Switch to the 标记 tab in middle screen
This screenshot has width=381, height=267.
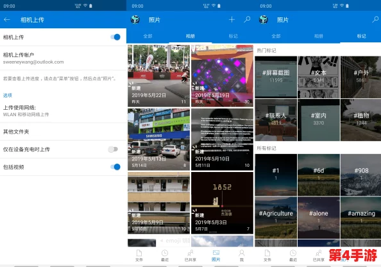coord(233,36)
